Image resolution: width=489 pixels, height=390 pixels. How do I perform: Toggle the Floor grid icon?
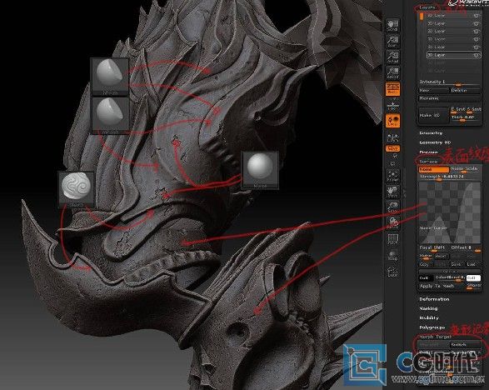click(392, 105)
